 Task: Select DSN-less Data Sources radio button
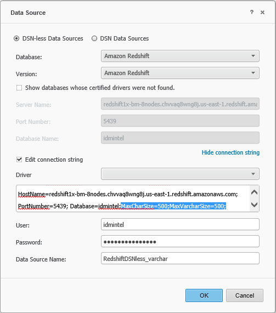16,38
